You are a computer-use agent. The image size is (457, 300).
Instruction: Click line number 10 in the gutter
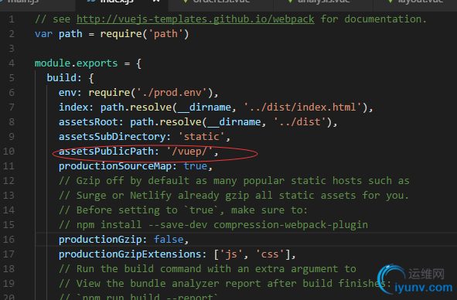[x=9, y=152]
